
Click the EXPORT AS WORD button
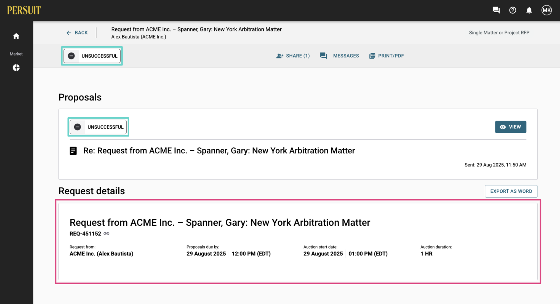(511, 191)
